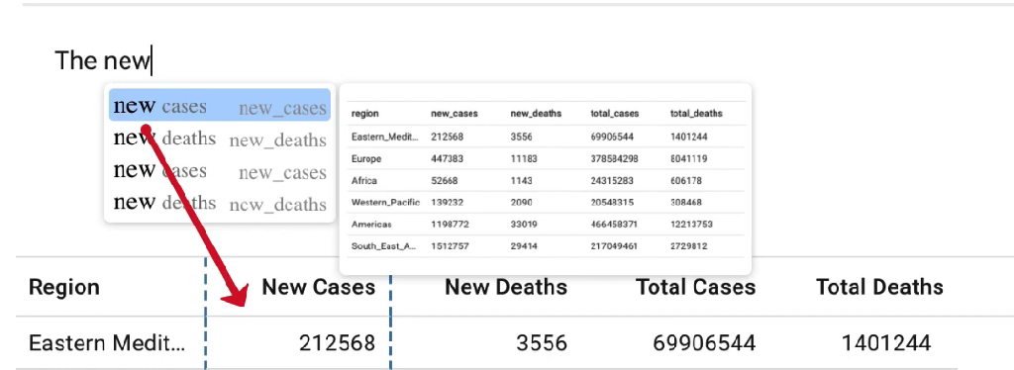Image resolution: width=1014 pixels, height=370 pixels.
Task: Click the 3556 new deaths cell
Action: point(542,343)
